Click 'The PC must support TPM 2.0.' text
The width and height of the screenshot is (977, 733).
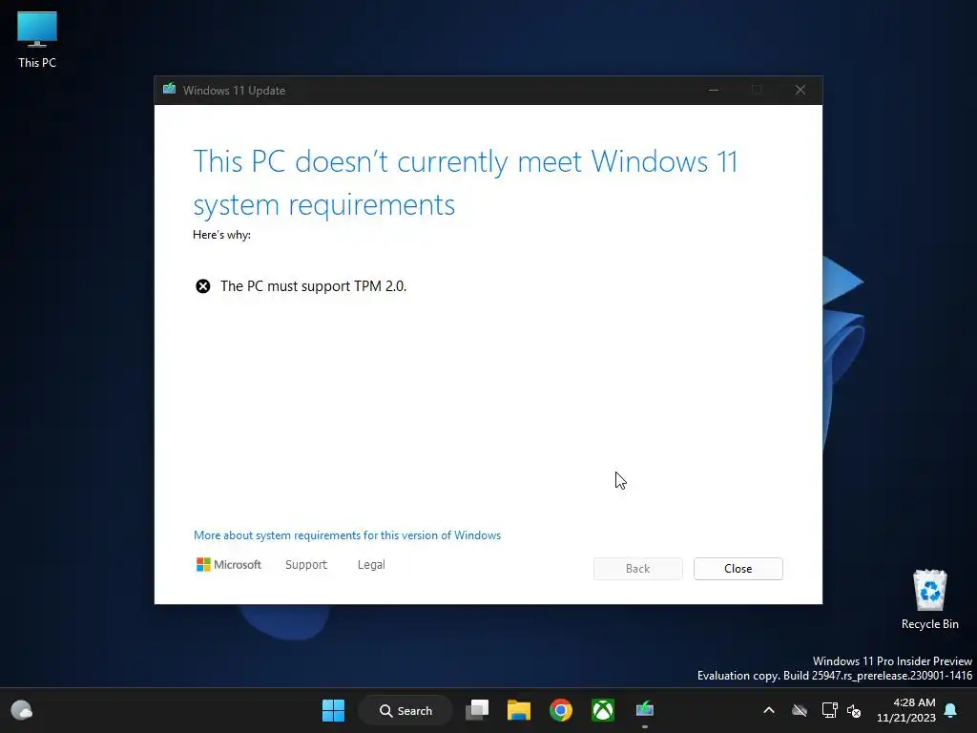pyautogui.click(x=313, y=286)
